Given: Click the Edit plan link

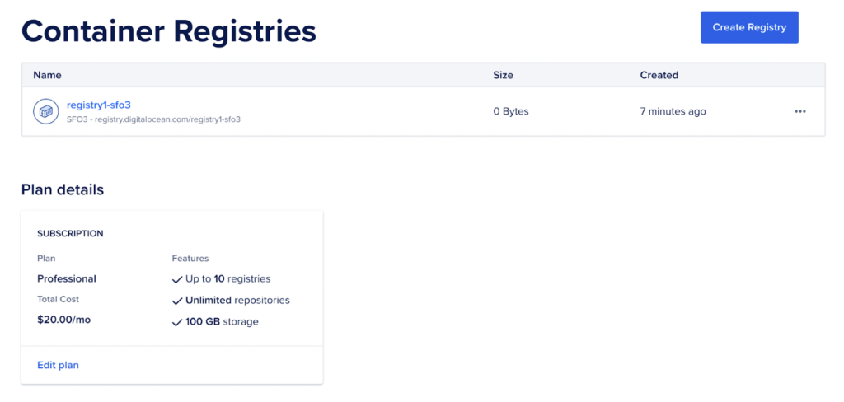Looking at the screenshot, I should coord(59,365).
